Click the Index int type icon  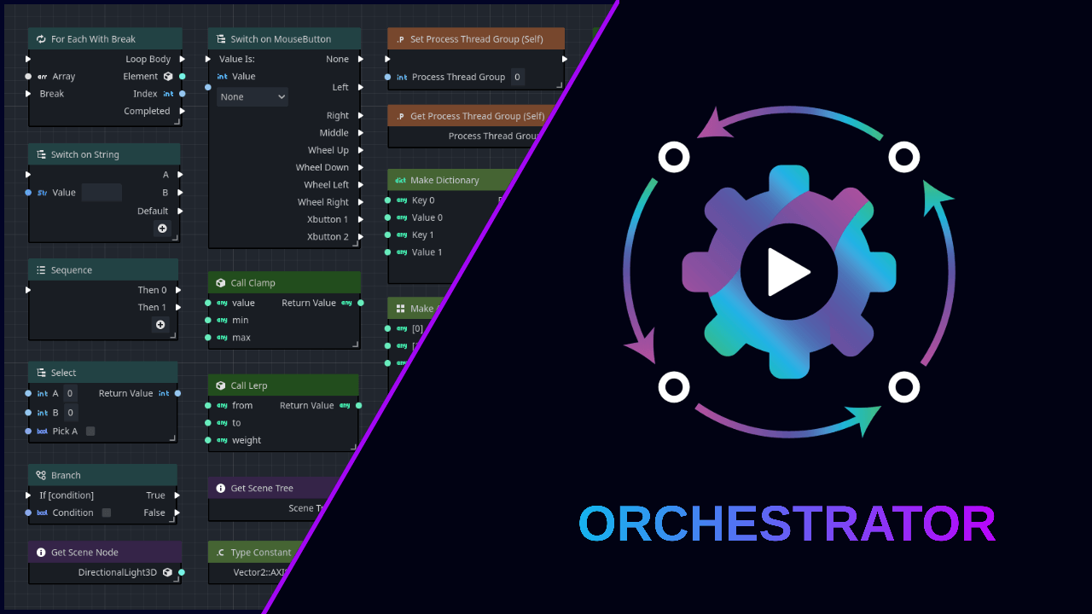(168, 94)
